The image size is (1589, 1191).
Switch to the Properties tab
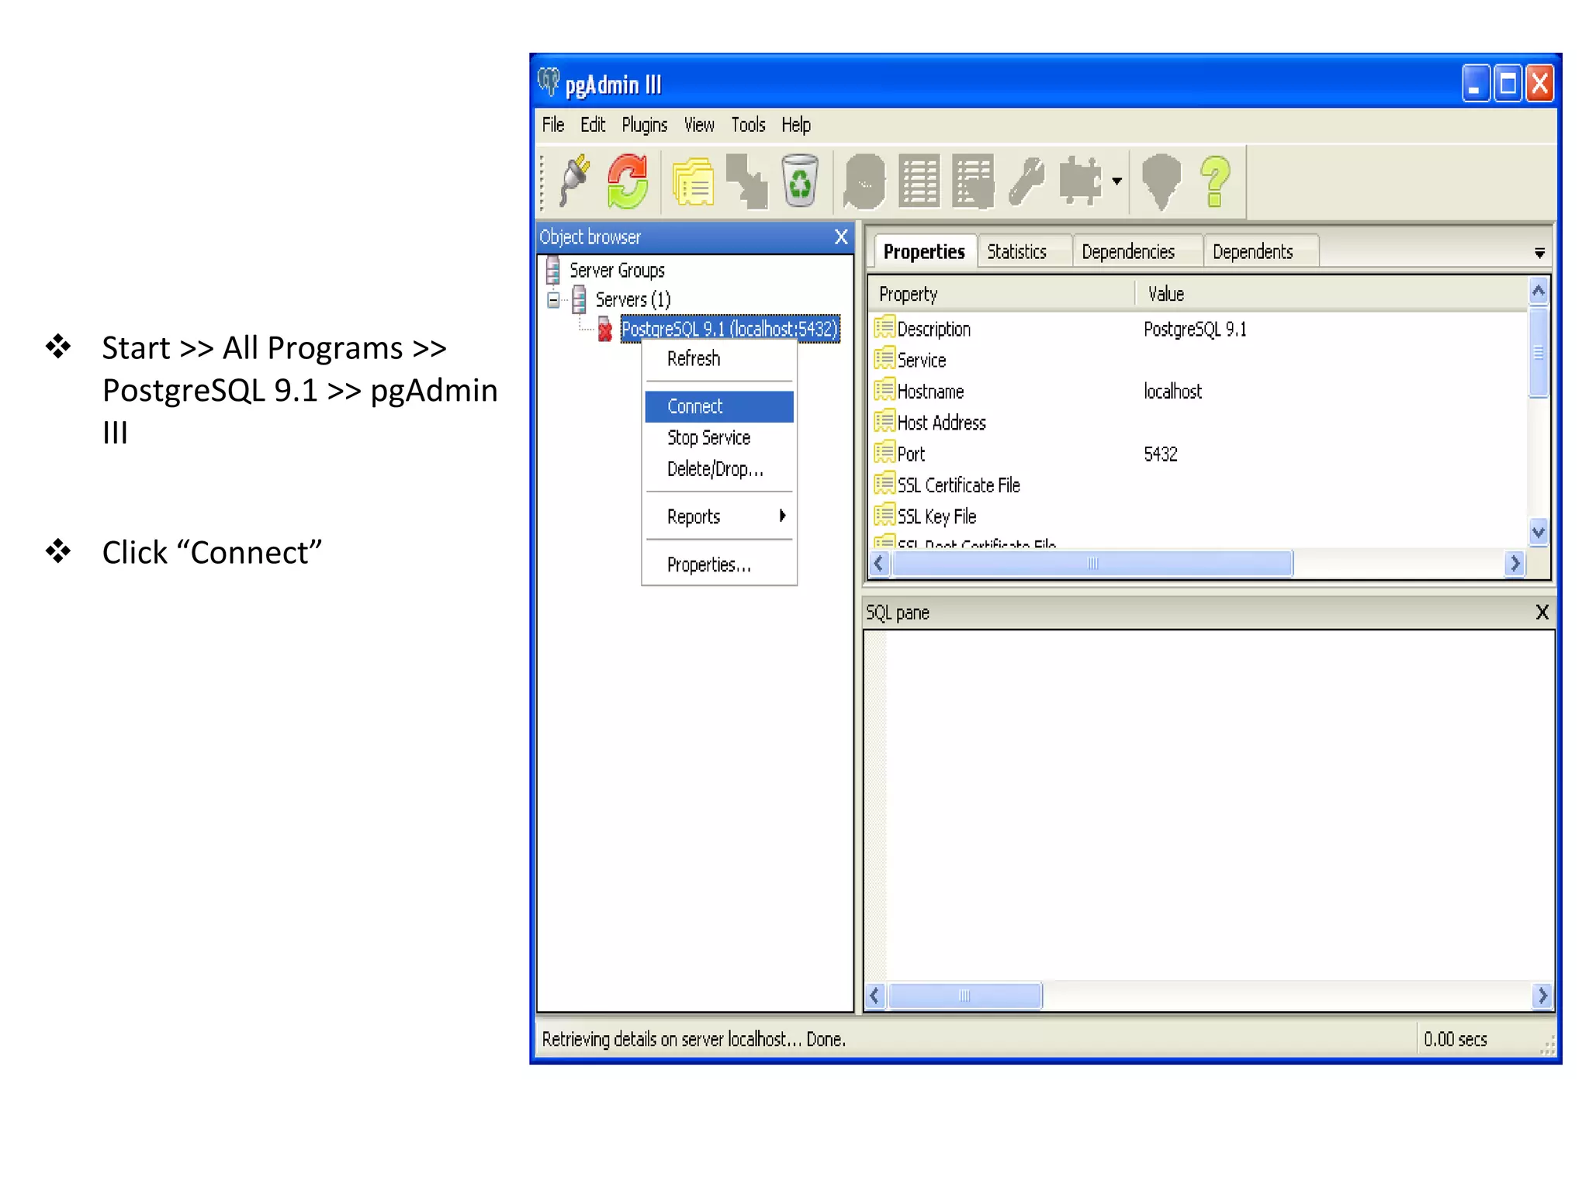point(923,251)
